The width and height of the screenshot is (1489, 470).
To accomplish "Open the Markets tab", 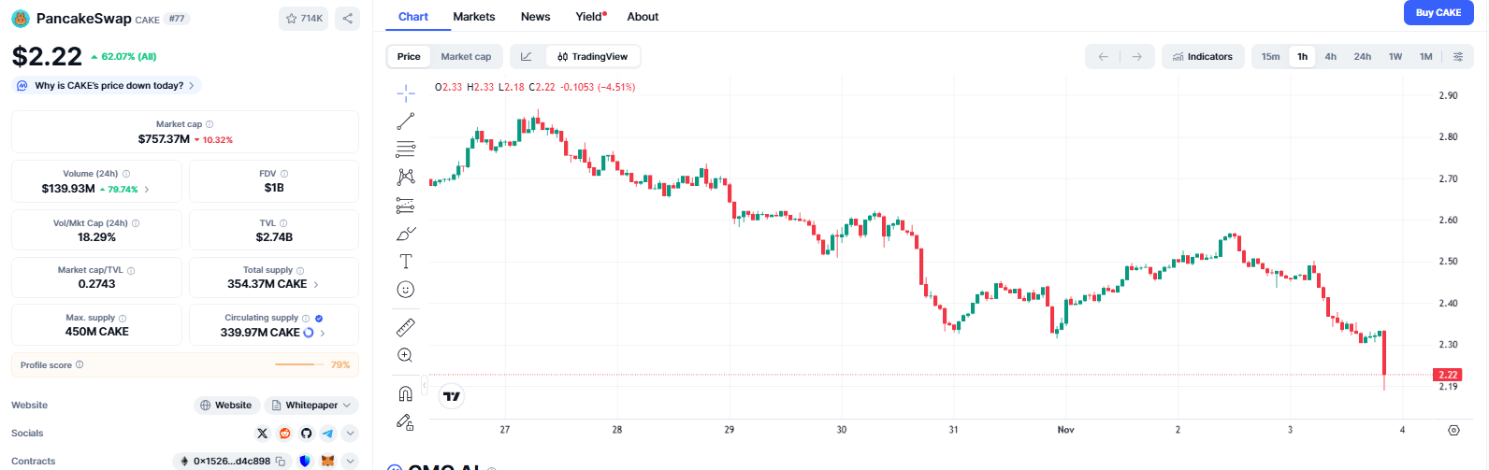I will [473, 17].
